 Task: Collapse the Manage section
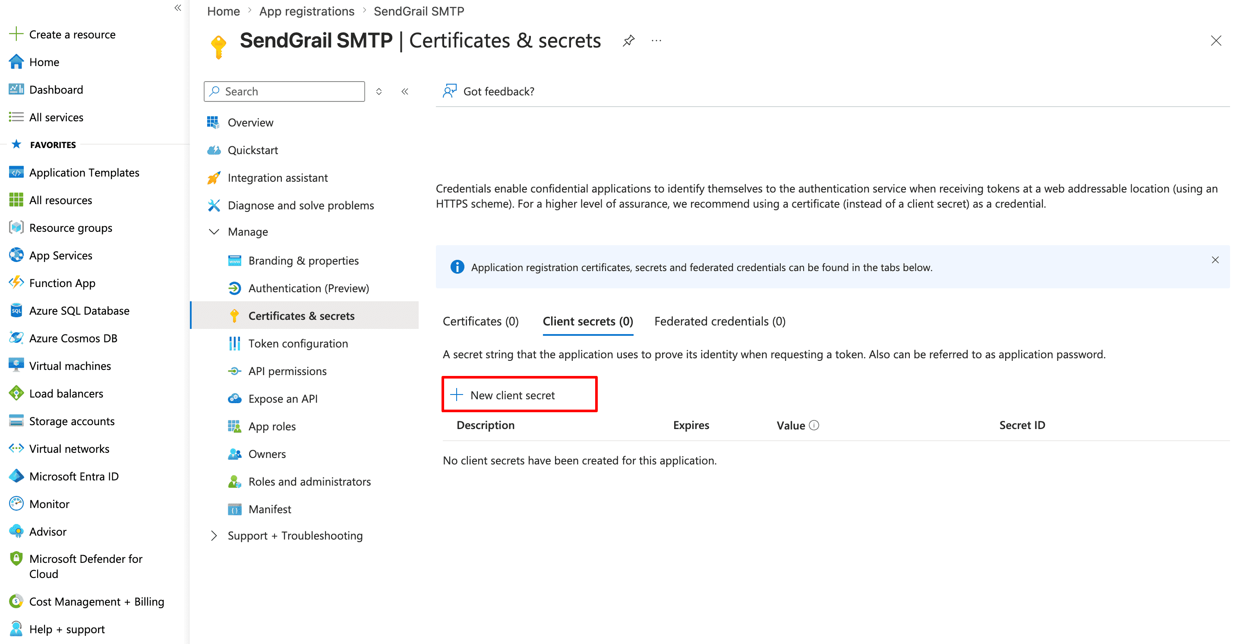coord(214,231)
